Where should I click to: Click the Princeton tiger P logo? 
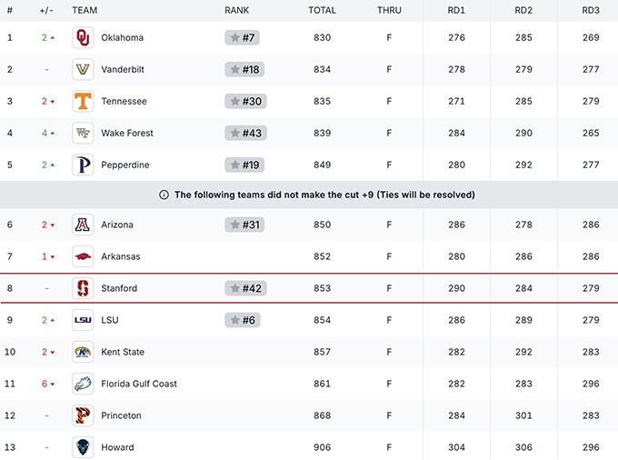[x=83, y=415]
